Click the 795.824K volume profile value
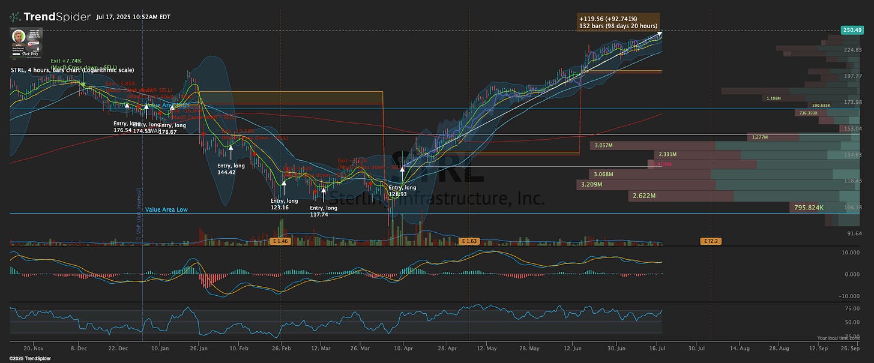 click(x=810, y=208)
